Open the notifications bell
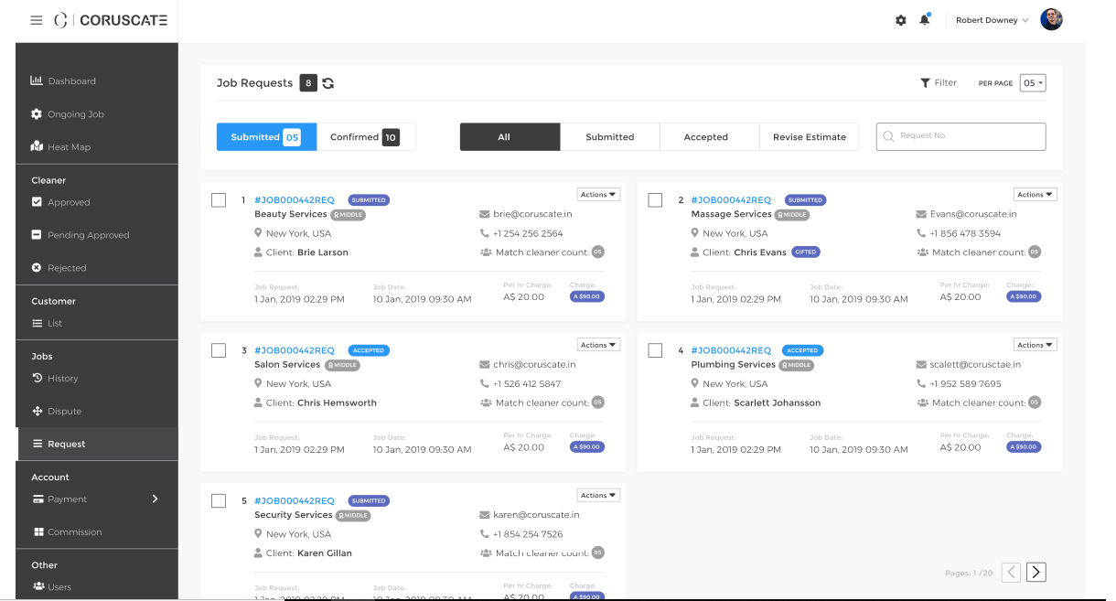 coord(924,20)
